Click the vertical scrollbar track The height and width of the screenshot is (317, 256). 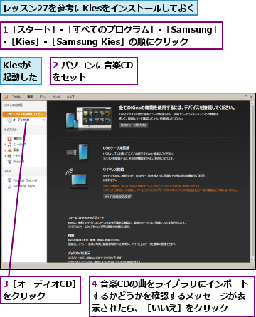click(252, 182)
